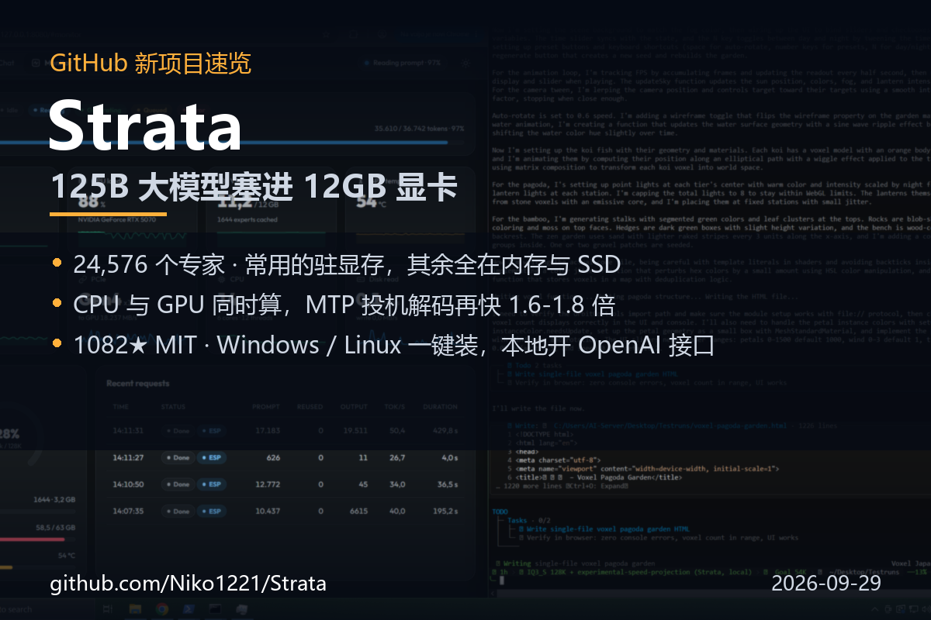
Task: Click the ESP badge in the 14:10:50 row
Action: coord(210,484)
